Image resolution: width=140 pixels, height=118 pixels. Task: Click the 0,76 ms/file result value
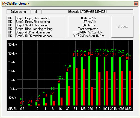click(x=89, y=18)
